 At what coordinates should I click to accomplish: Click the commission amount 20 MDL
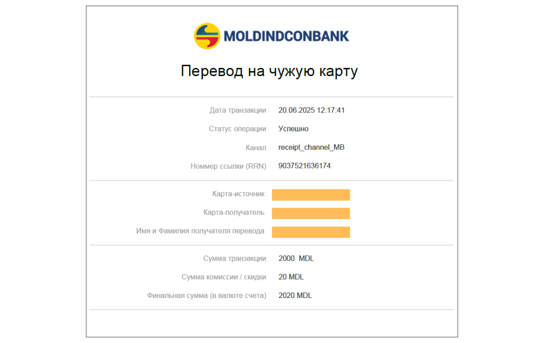(291, 277)
